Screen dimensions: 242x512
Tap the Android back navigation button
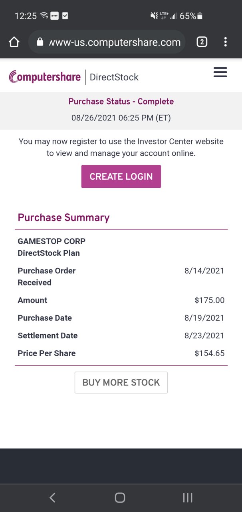[x=52, y=498]
